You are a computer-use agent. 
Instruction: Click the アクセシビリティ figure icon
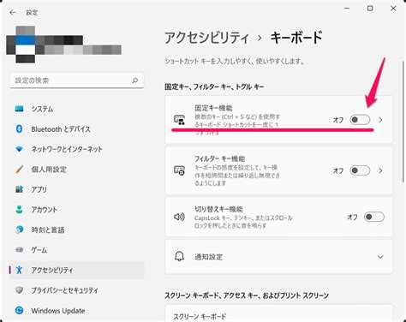19,270
